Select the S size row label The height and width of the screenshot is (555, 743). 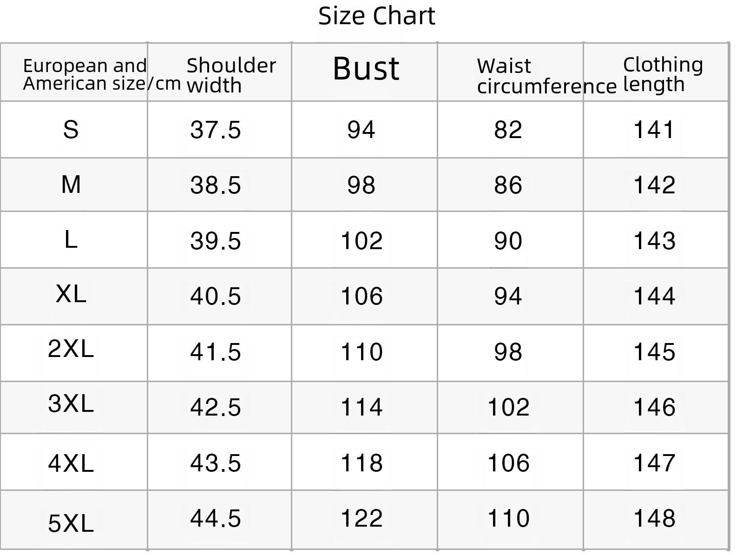point(71,129)
